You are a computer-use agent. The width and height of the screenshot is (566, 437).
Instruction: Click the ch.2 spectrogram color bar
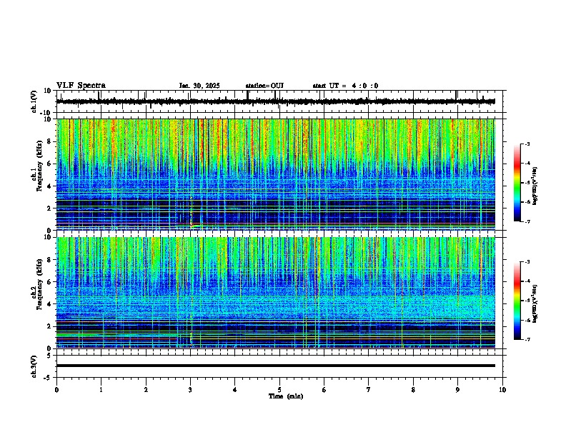[517, 301]
